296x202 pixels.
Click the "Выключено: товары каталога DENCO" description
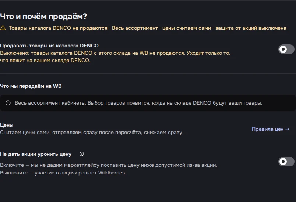tap(115, 57)
